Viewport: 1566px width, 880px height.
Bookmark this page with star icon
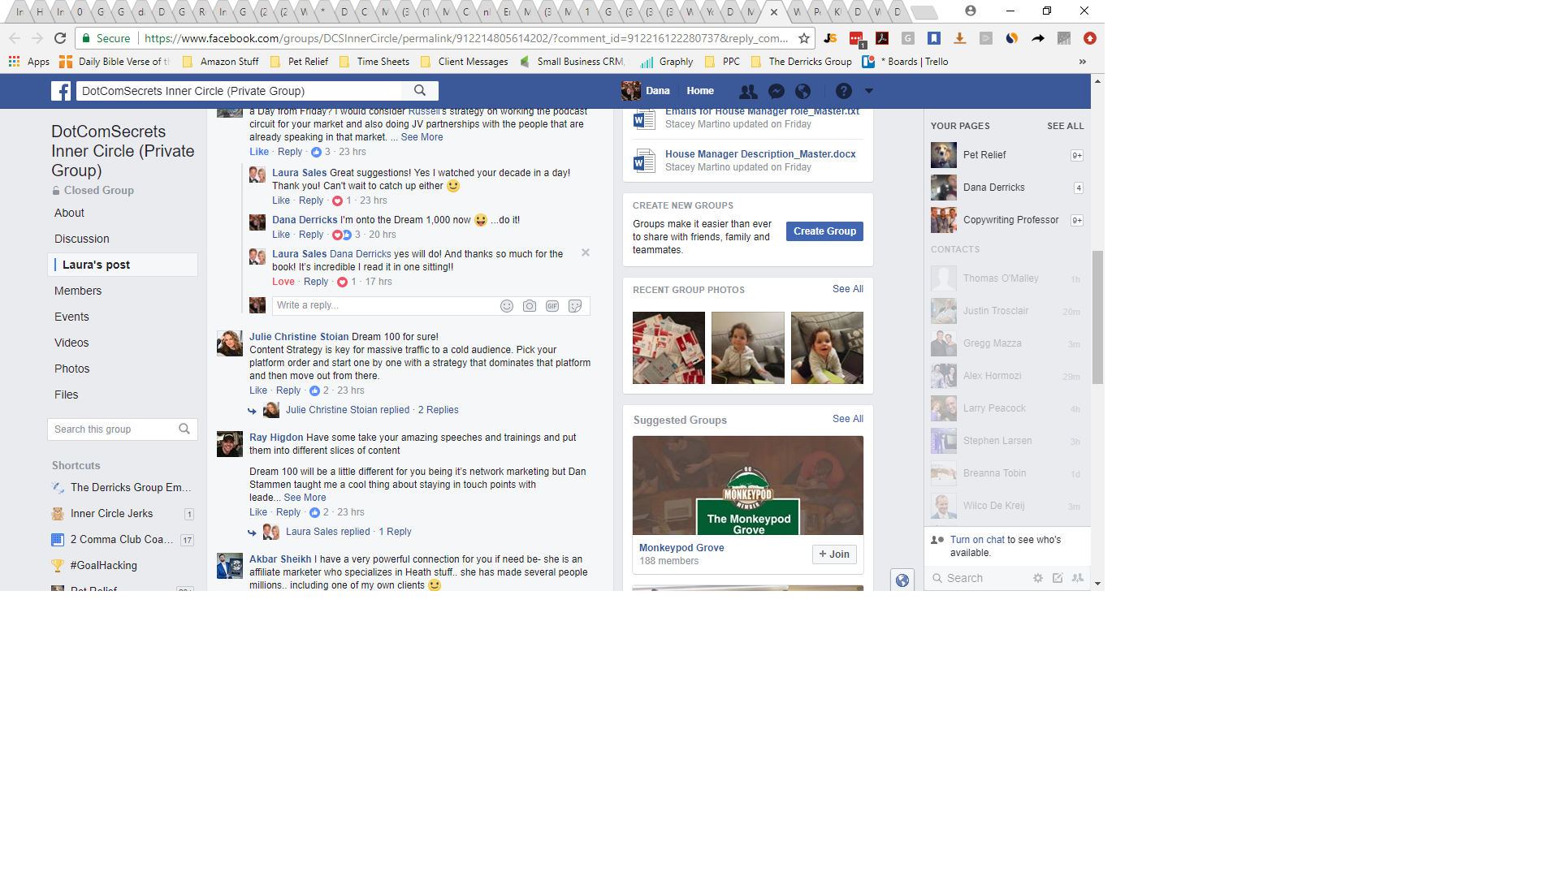click(x=803, y=38)
